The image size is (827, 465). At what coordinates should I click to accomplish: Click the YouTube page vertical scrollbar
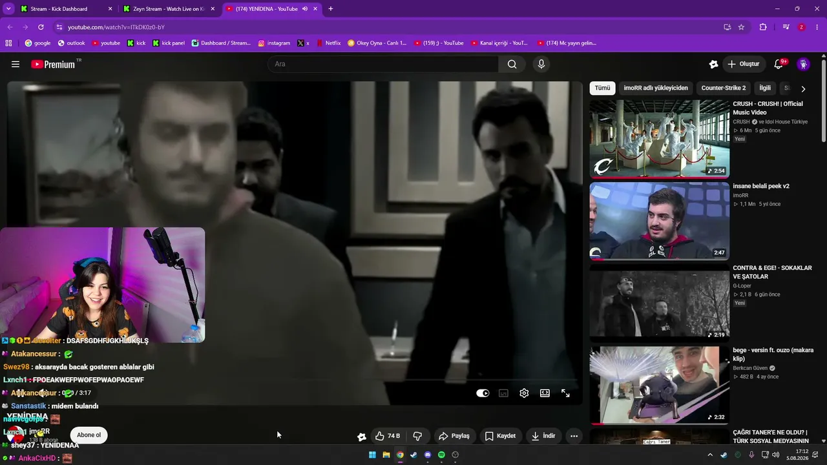(x=823, y=100)
